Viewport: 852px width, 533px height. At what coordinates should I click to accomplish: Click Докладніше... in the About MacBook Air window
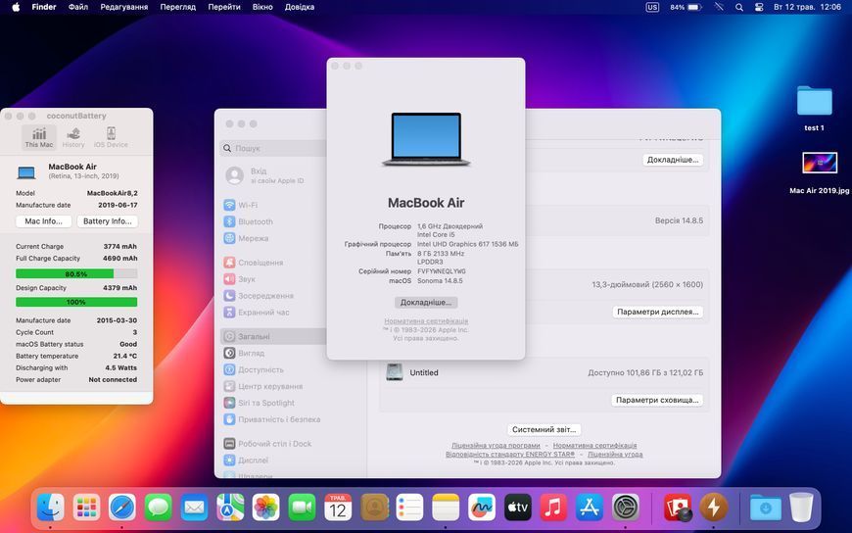pyautogui.click(x=426, y=303)
